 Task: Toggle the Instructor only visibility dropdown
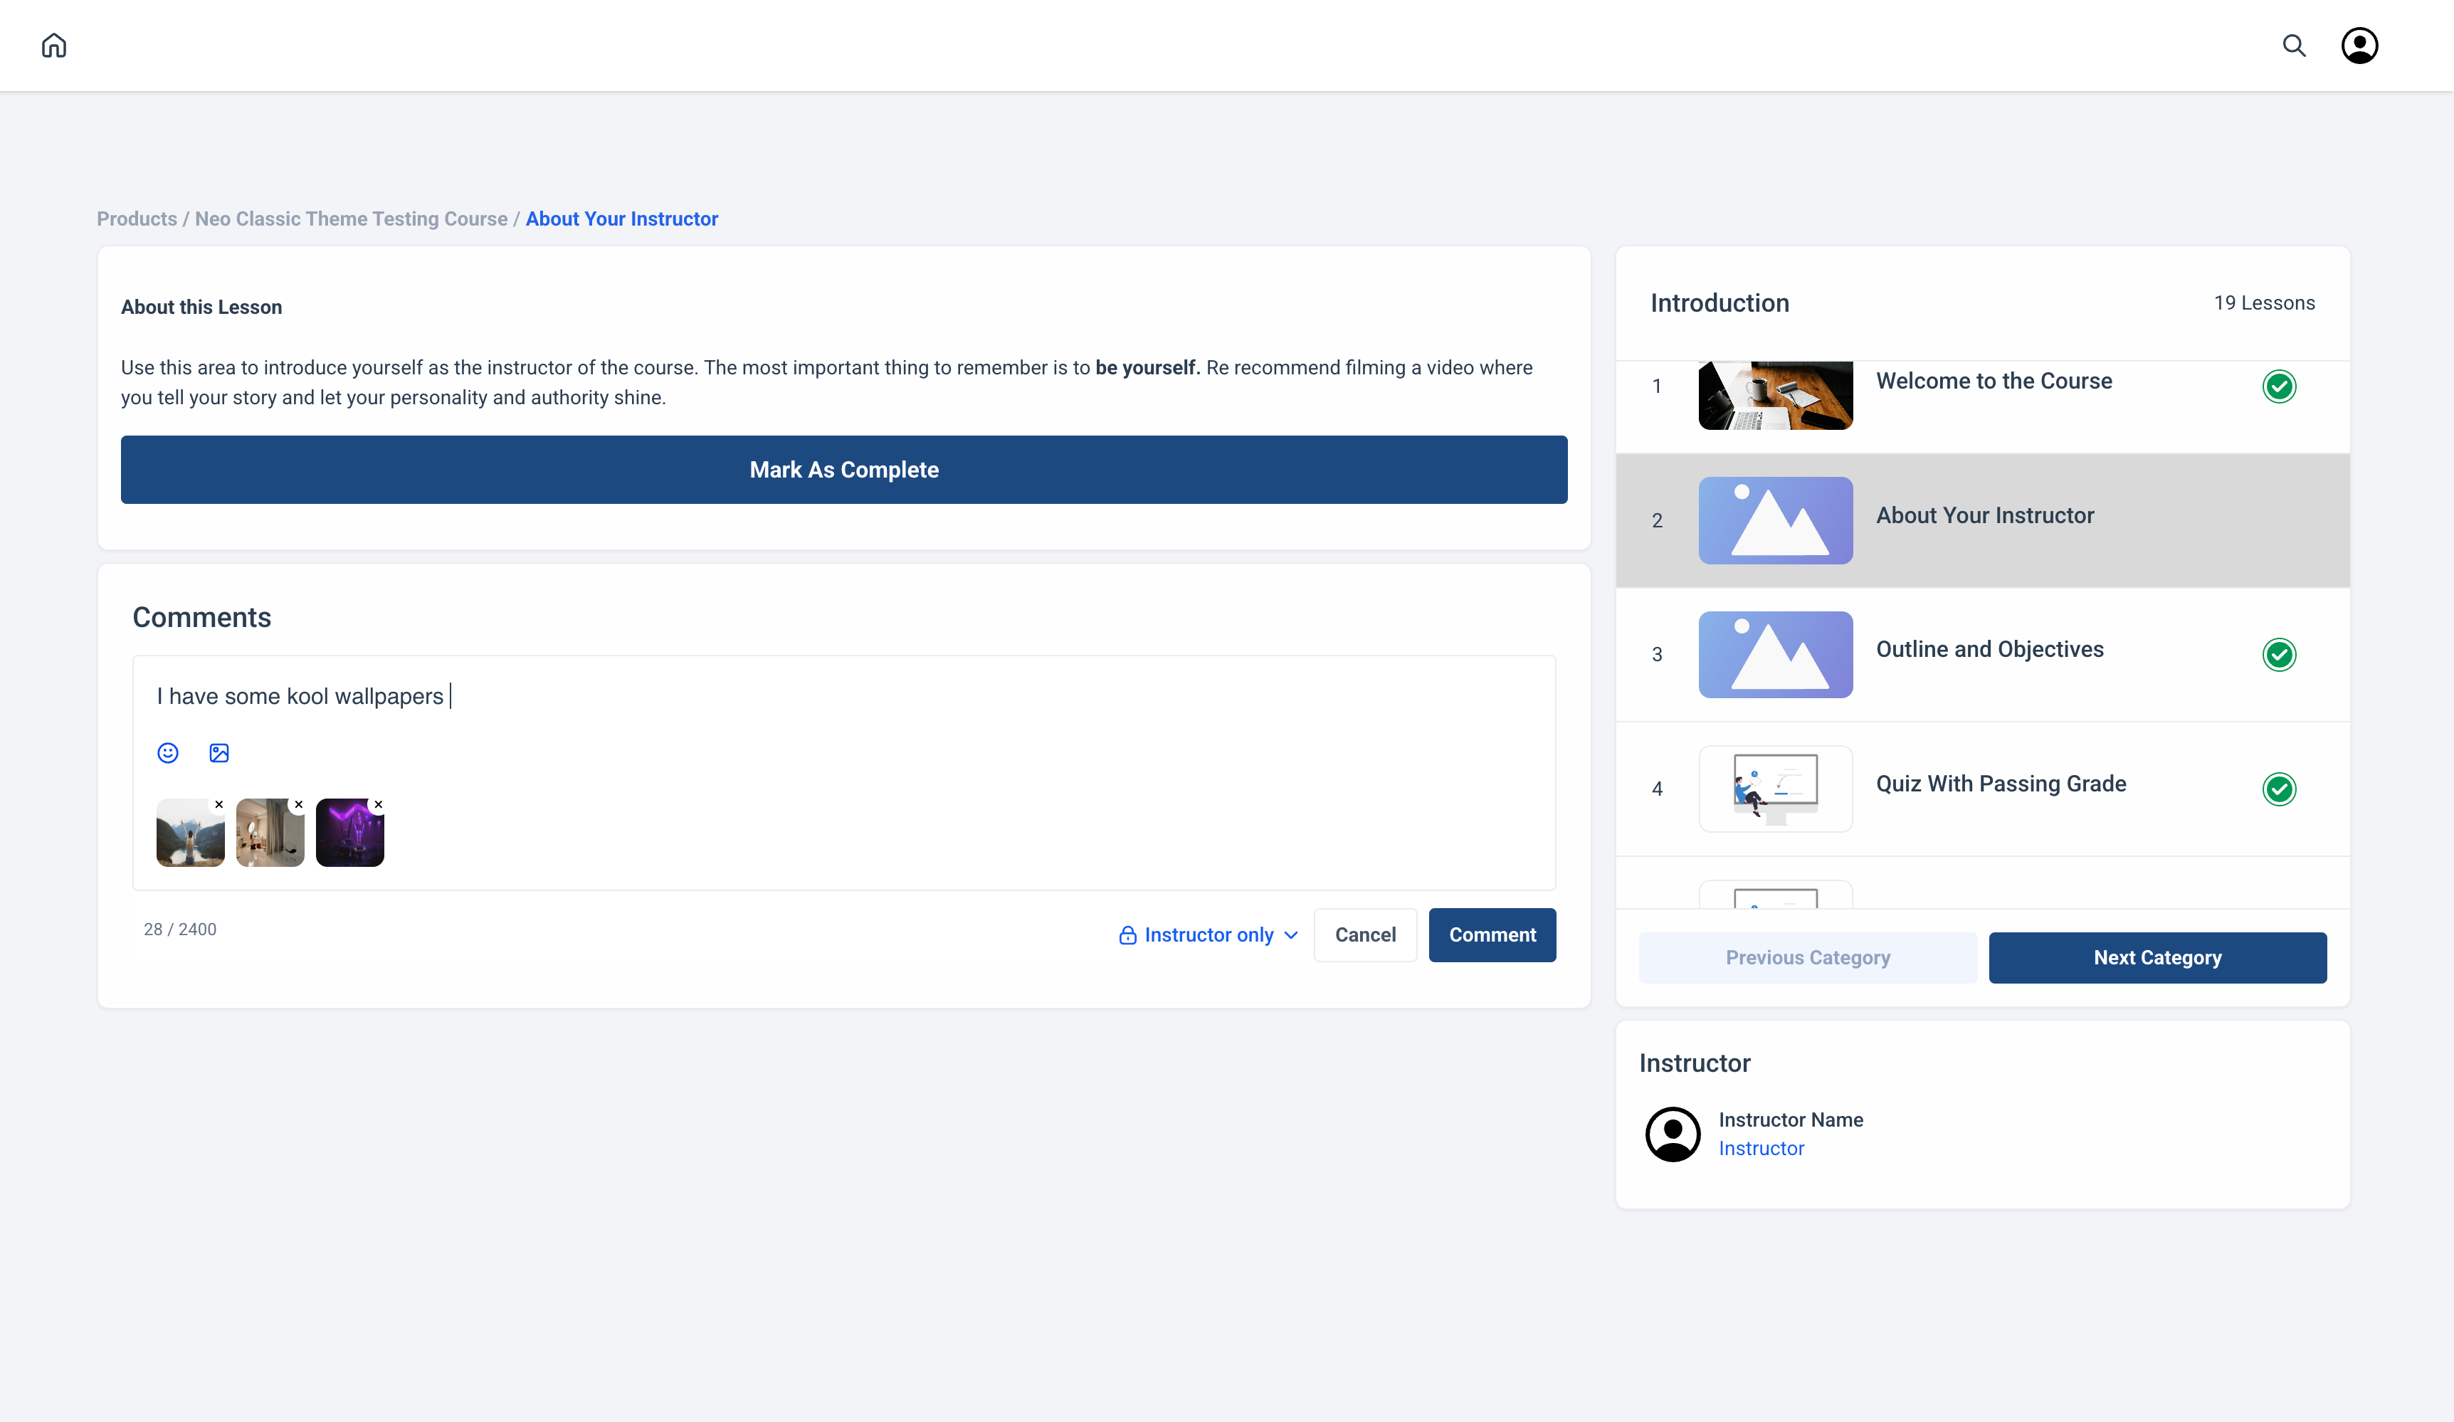(1208, 934)
